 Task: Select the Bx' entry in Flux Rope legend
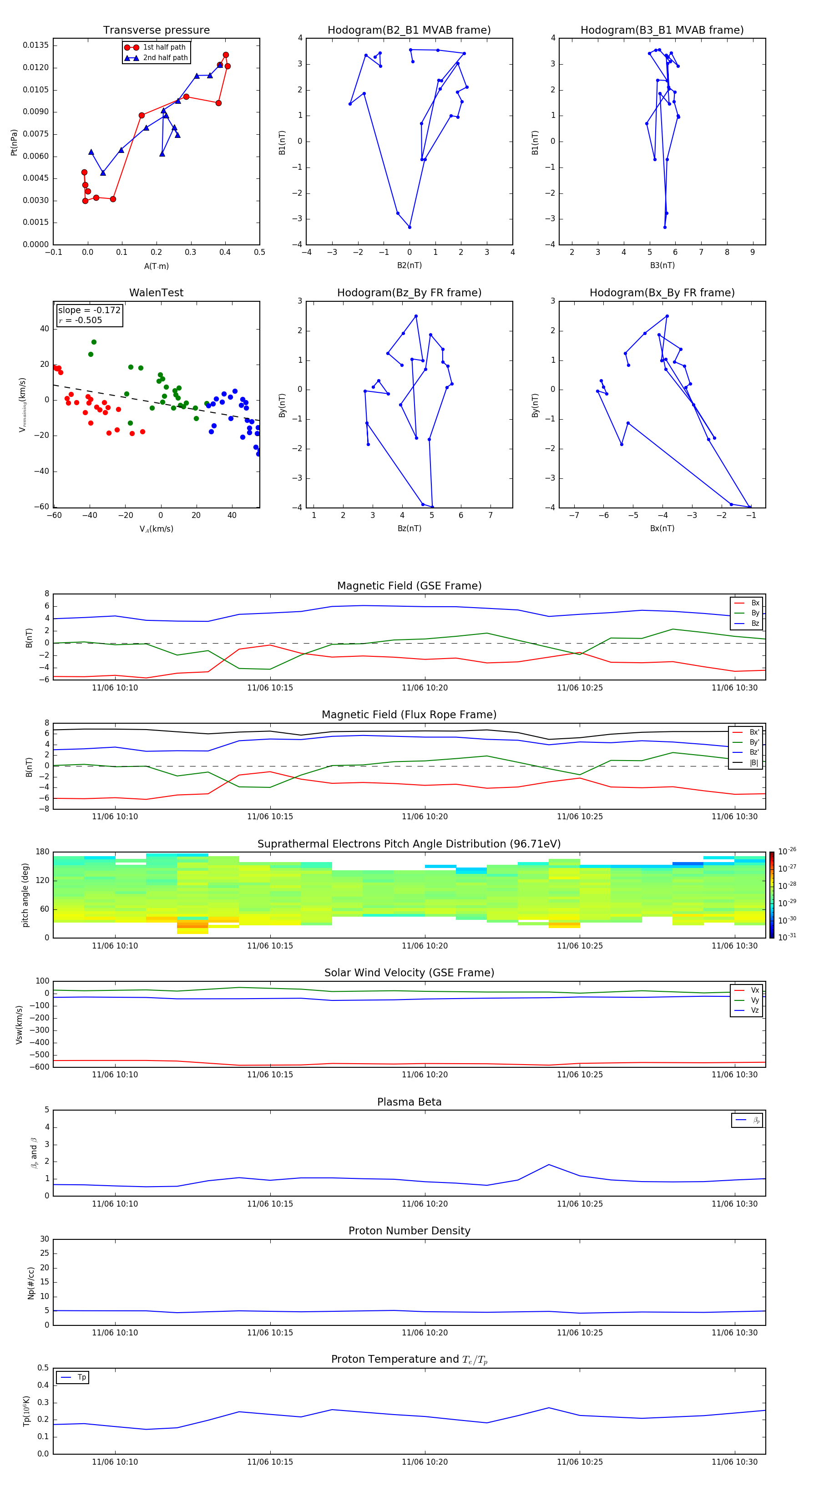(x=746, y=732)
